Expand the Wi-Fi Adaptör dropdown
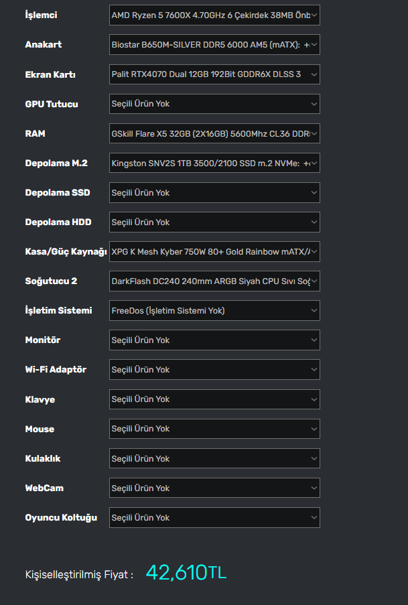Viewport: 408px width, 605px height. pyautogui.click(x=214, y=369)
